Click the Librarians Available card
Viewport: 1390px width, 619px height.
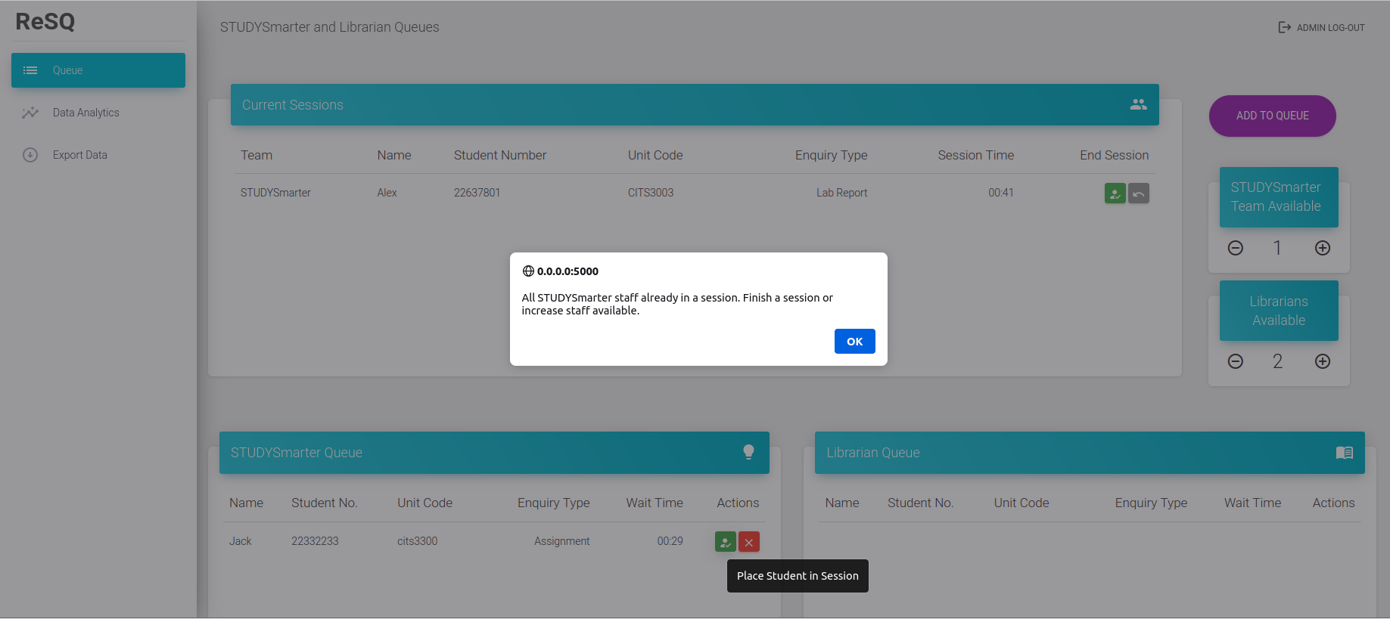click(x=1278, y=311)
